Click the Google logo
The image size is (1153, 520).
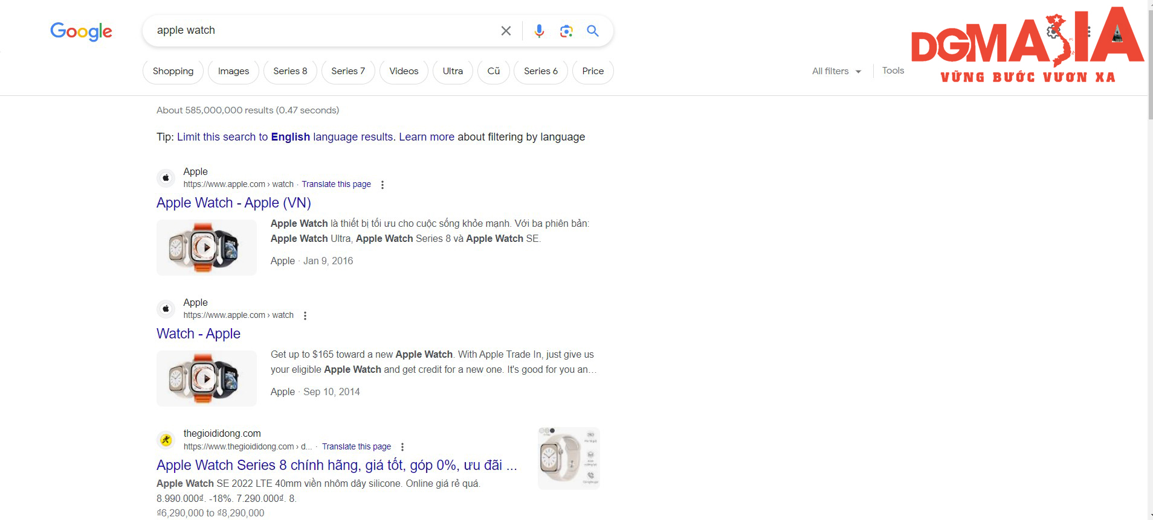coord(81,31)
